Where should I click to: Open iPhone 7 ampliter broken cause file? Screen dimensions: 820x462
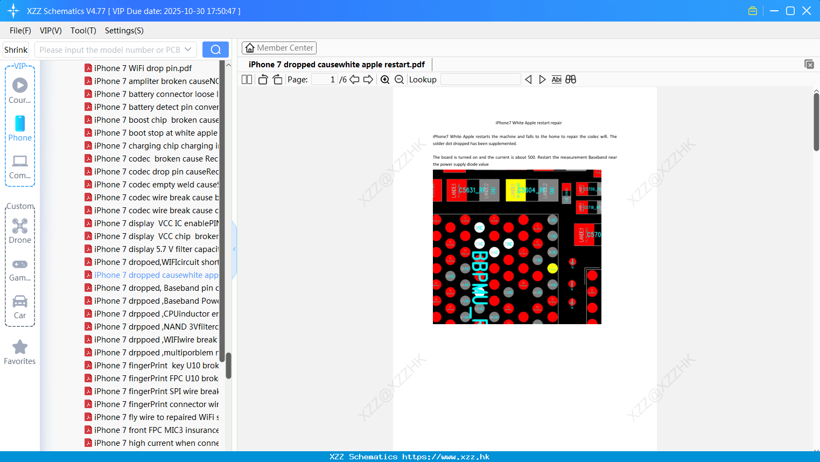(x=152, y=81)
